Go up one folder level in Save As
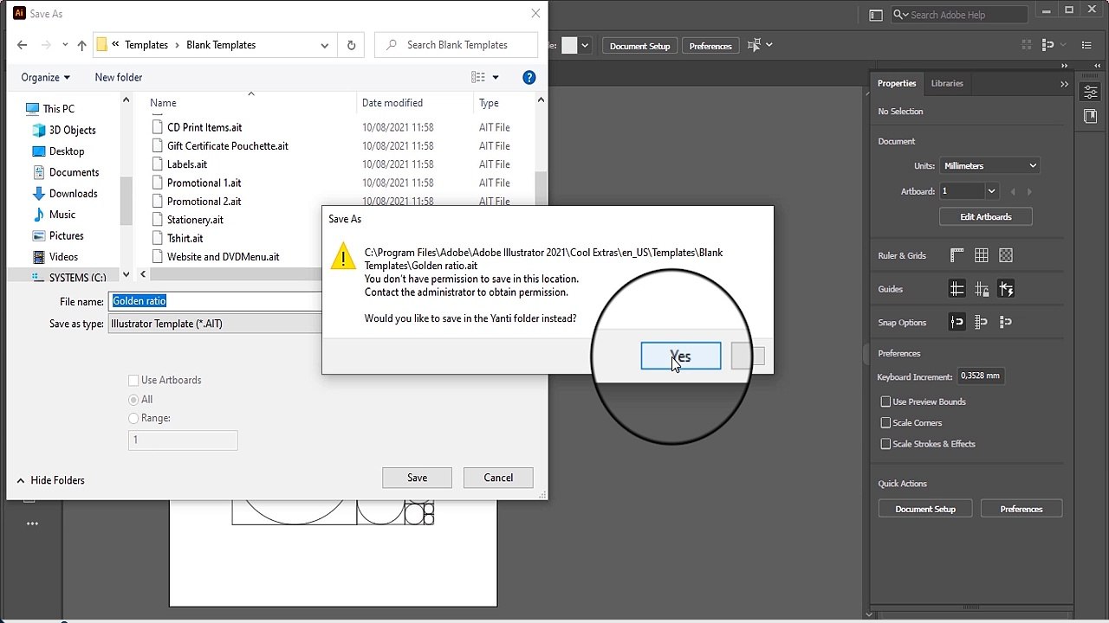 pyautogui.click(x=81, y=45)
